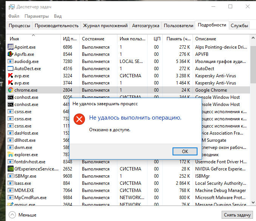Sort by the Описание column header
Viewport: 256px width, 221px height.
[221, 38]
